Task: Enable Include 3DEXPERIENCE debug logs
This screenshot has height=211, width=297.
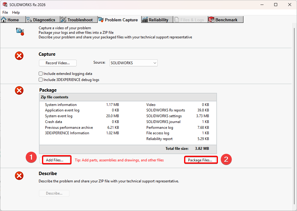Action: click(40, 80)
